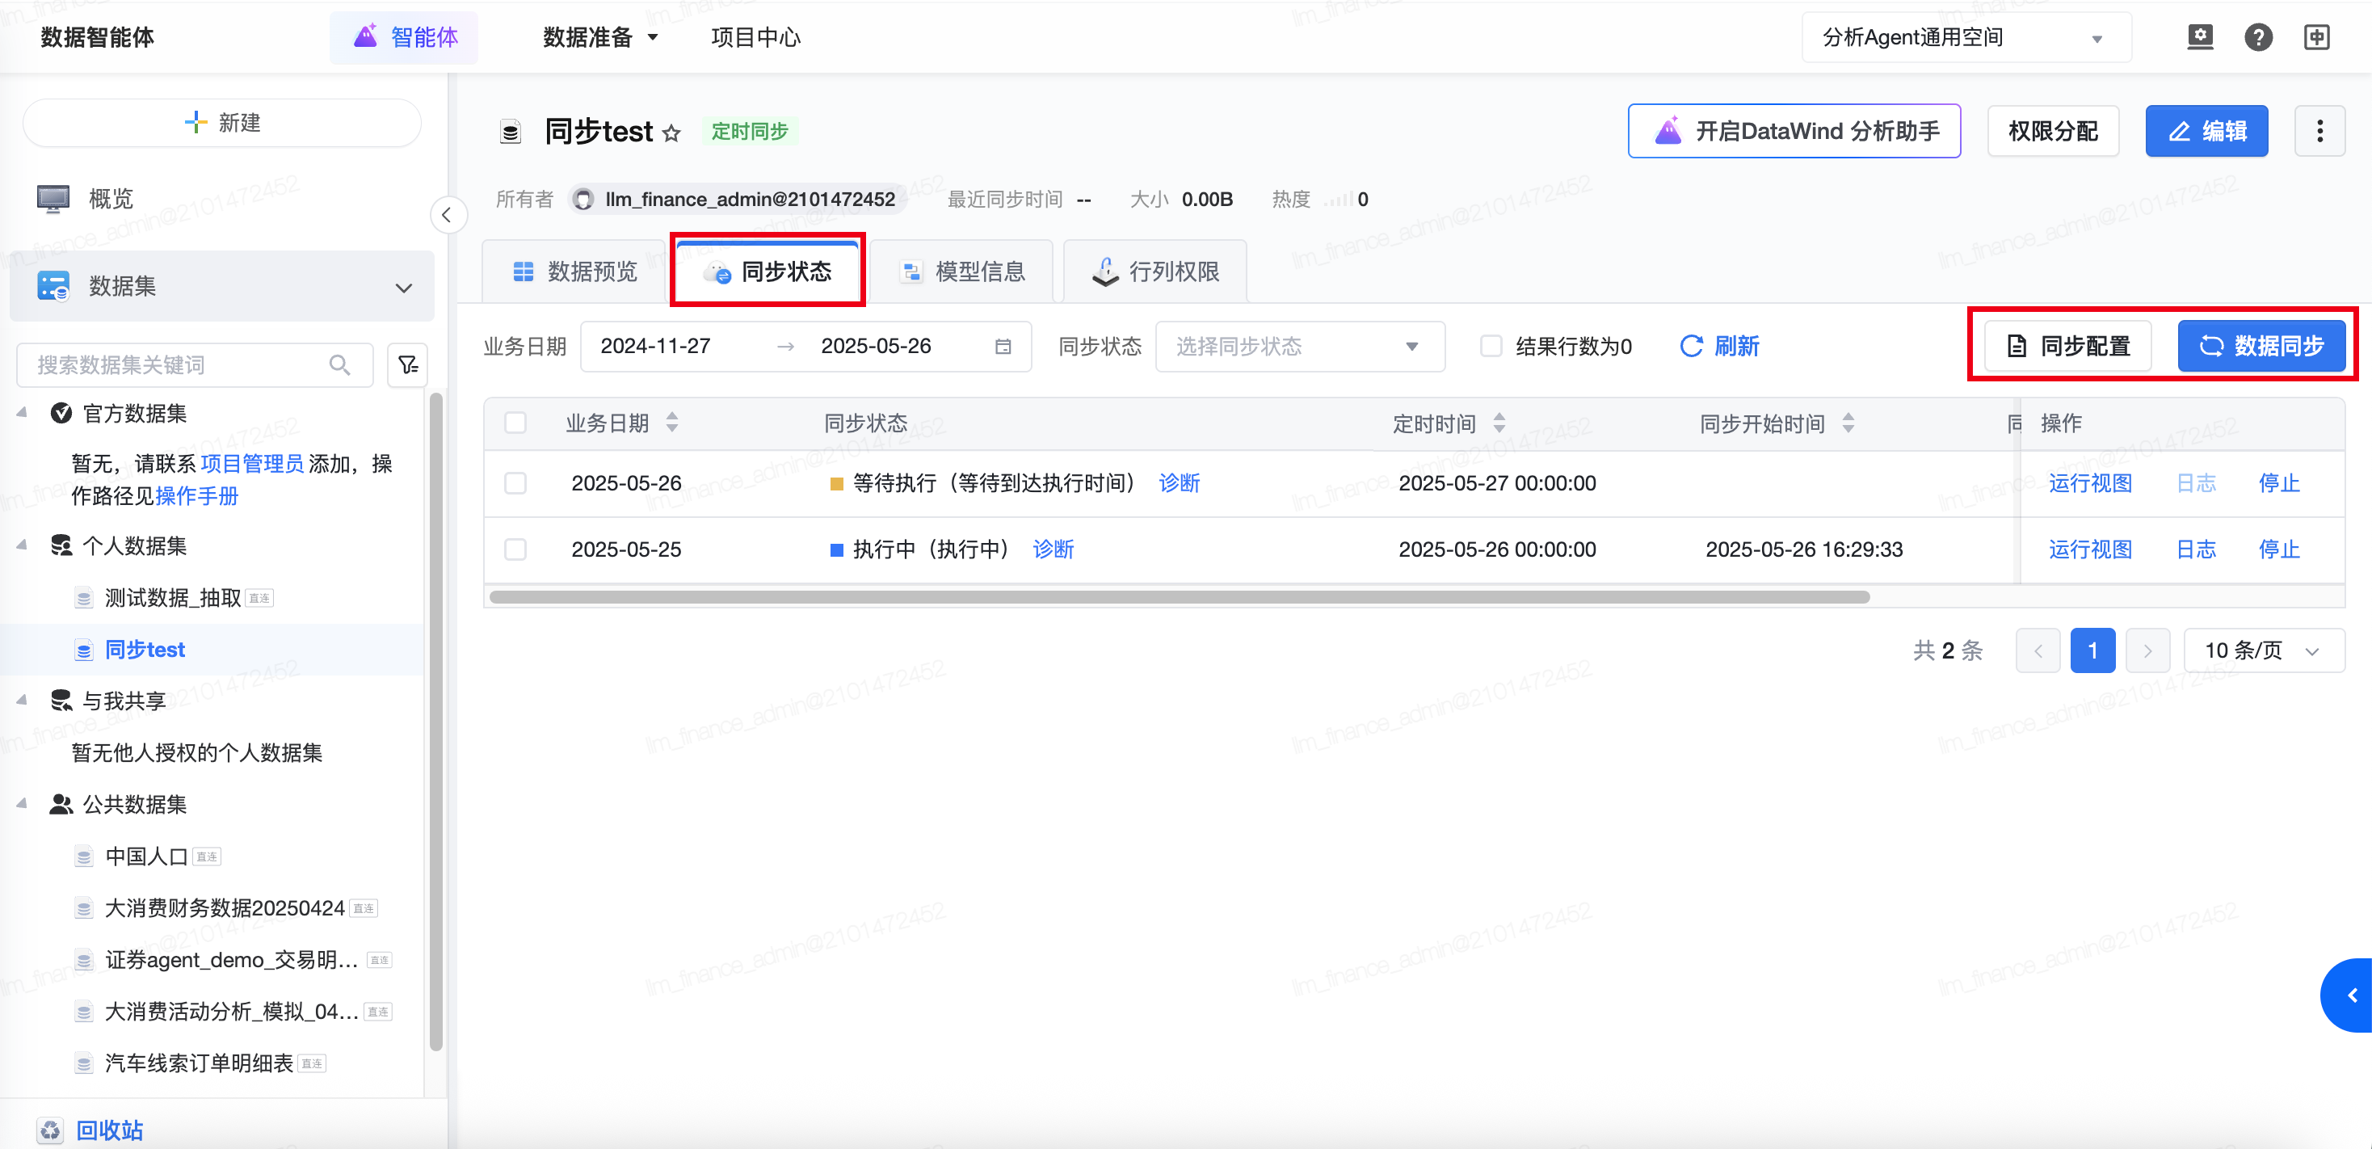Click the dataset filter funnel icon
Screen dimensions: 2372x1149
click(x=408, y=365)
